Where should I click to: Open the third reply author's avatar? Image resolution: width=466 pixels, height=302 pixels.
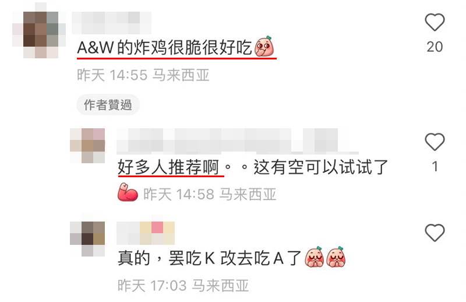pos(87,239)
